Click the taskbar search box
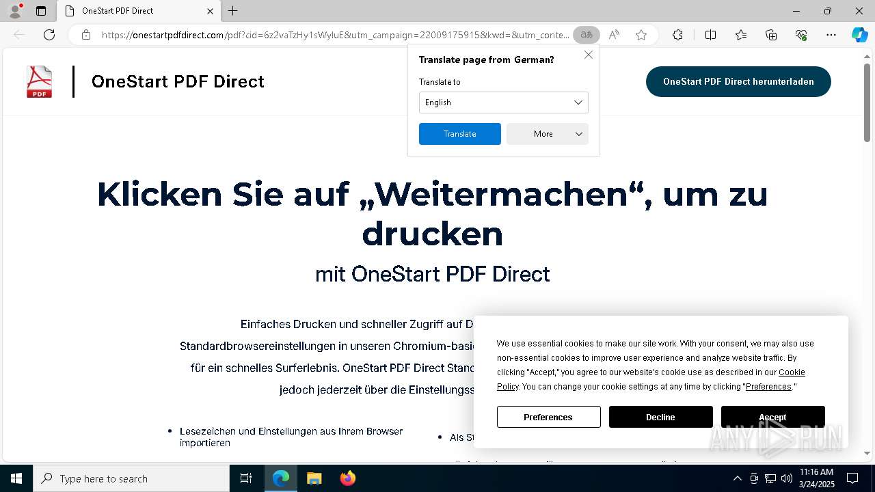 [131, 478]
